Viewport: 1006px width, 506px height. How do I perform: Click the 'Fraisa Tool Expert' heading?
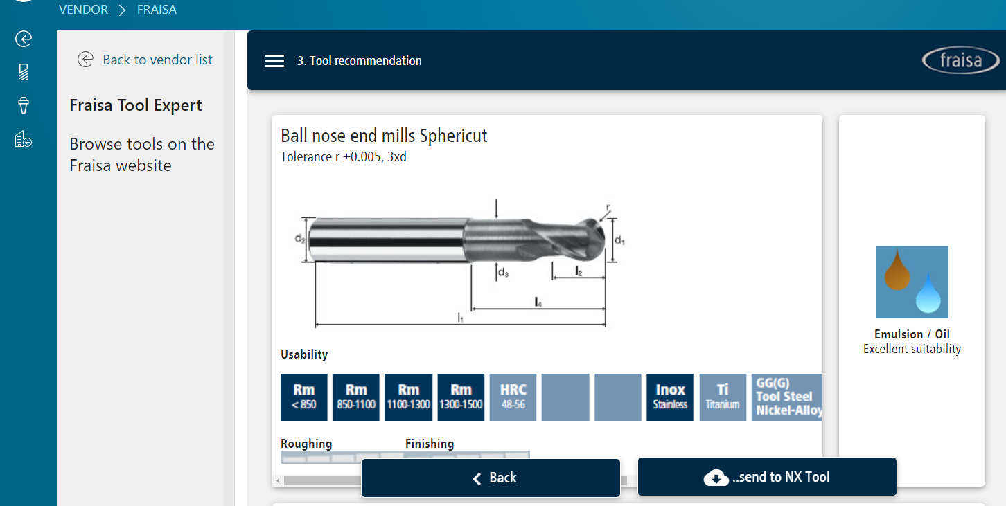(x=136, y=106)
